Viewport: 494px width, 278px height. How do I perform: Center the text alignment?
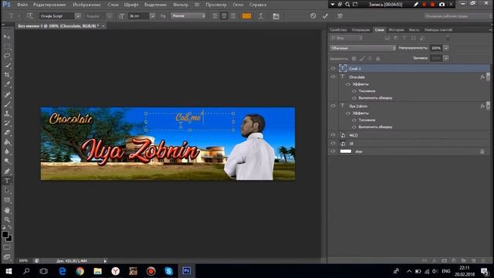224,16
